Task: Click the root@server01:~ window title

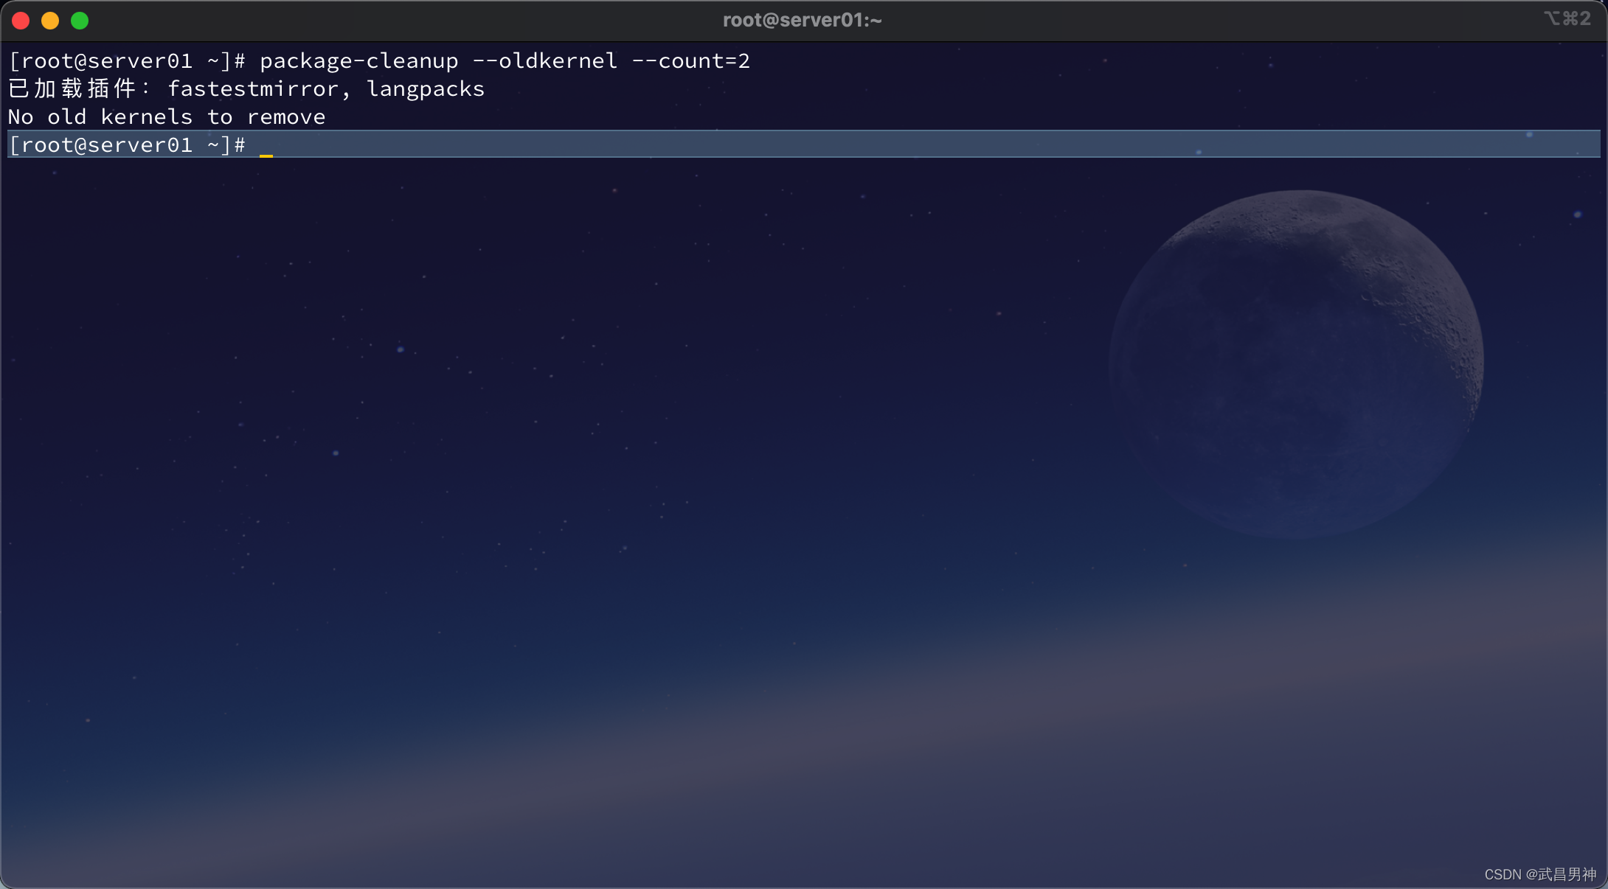Action: pyautogui.click(x=802, y=20)
